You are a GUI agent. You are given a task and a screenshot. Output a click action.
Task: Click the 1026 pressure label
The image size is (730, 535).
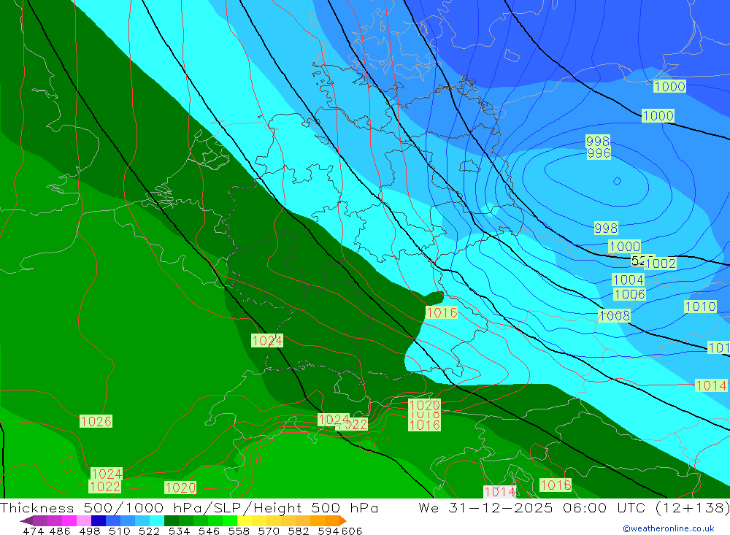tap(96, 421)
